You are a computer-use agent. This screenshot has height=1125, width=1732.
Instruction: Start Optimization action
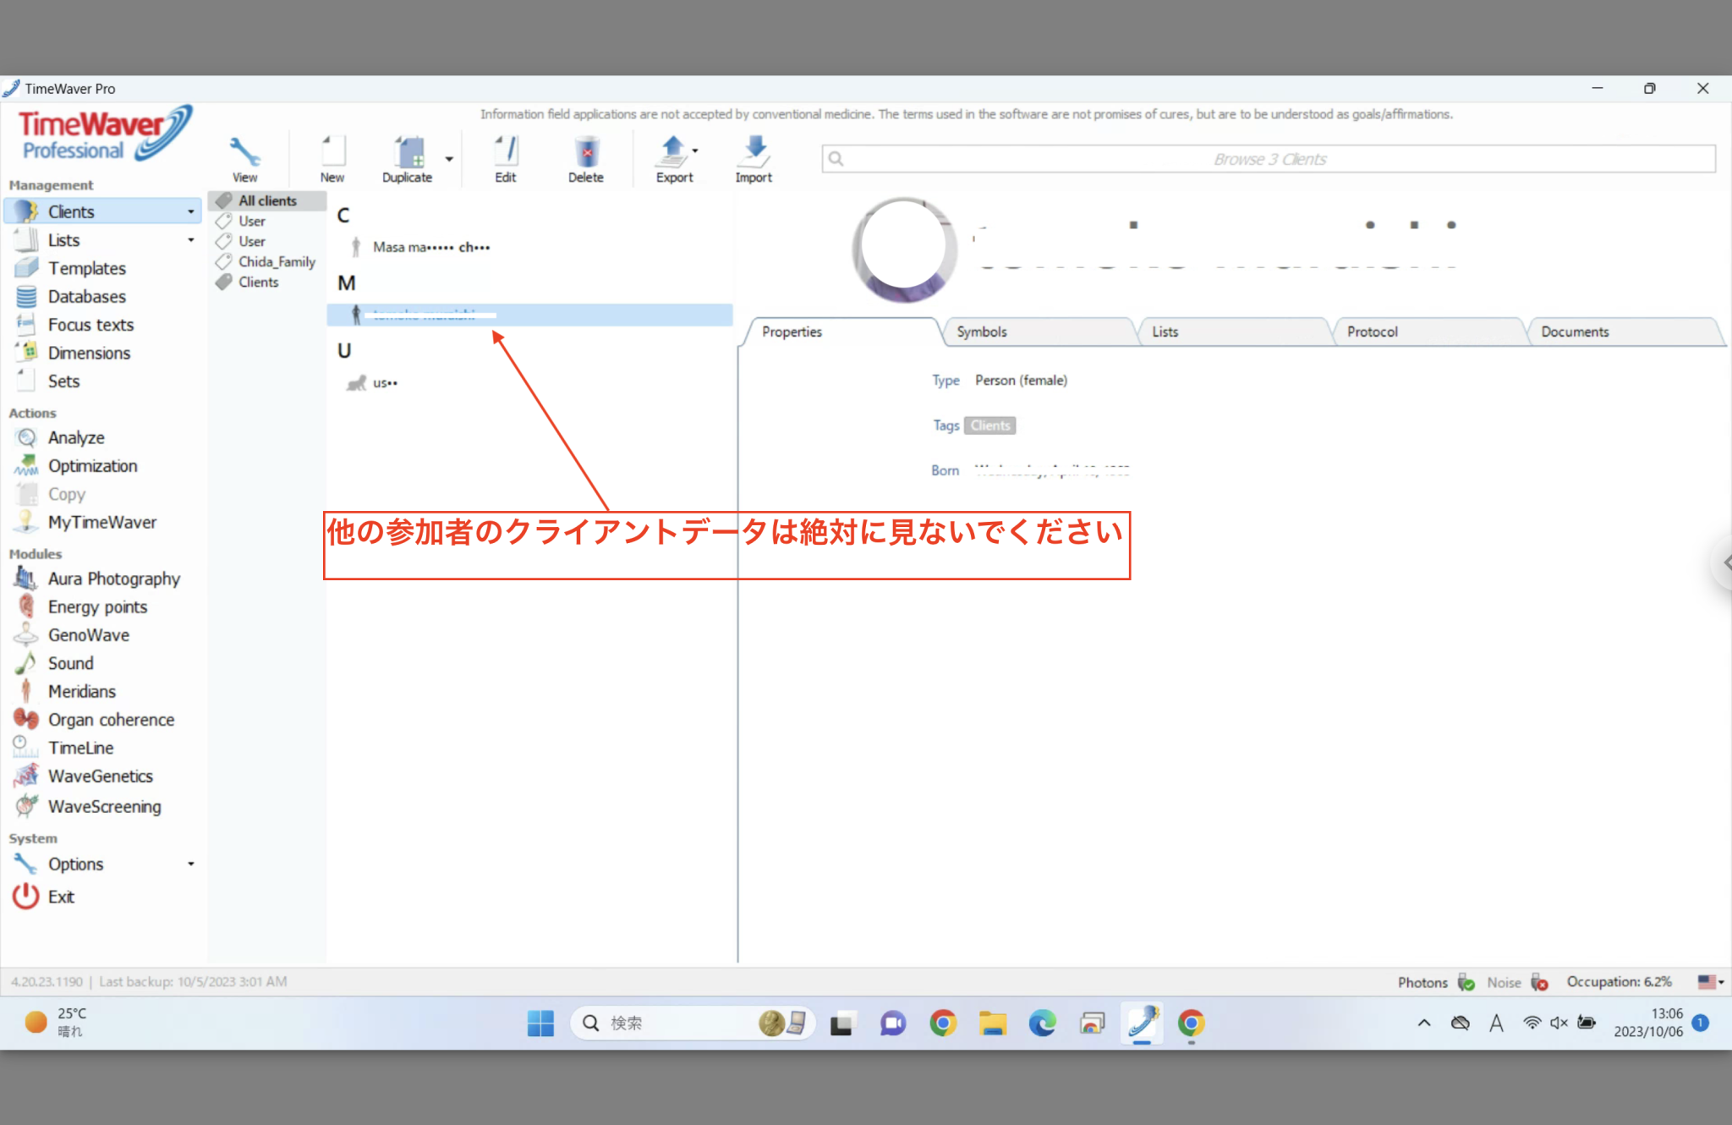[91, 466]
